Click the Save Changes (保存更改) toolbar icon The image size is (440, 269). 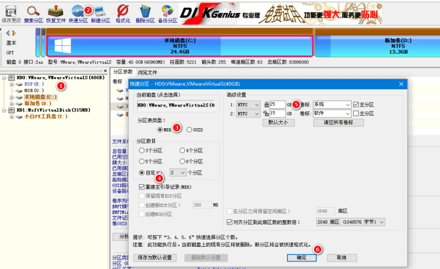tap(11, 14)
